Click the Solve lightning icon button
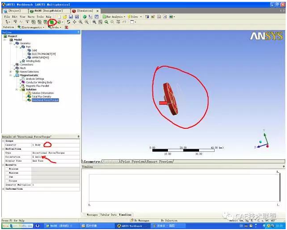 [133, 17]
